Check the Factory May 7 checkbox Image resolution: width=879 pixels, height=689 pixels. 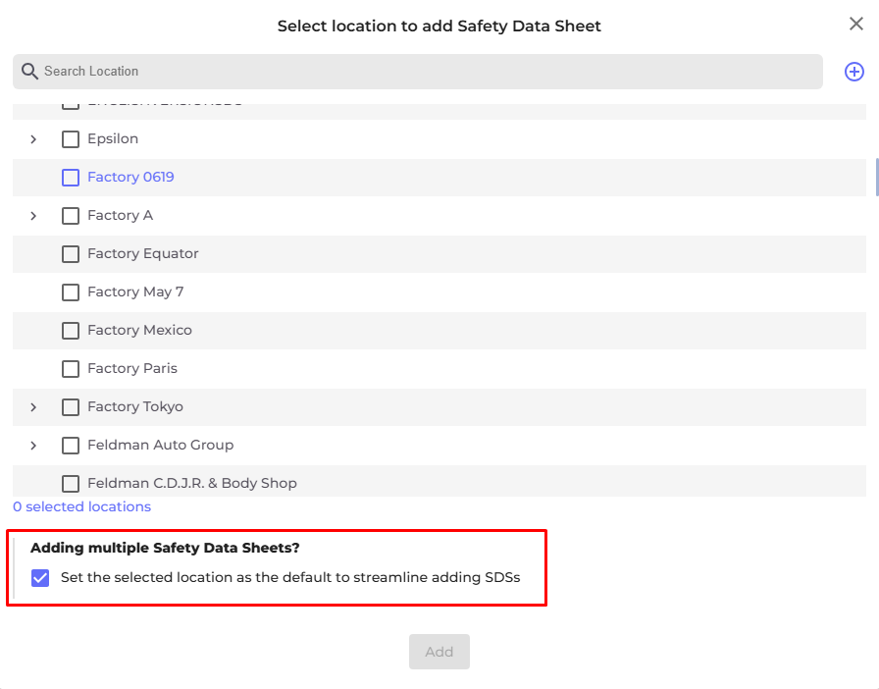[x=71, y=292]
